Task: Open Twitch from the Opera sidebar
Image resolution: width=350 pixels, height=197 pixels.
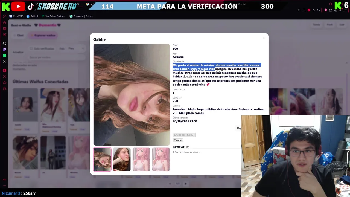Action: (x=4, y=50)
